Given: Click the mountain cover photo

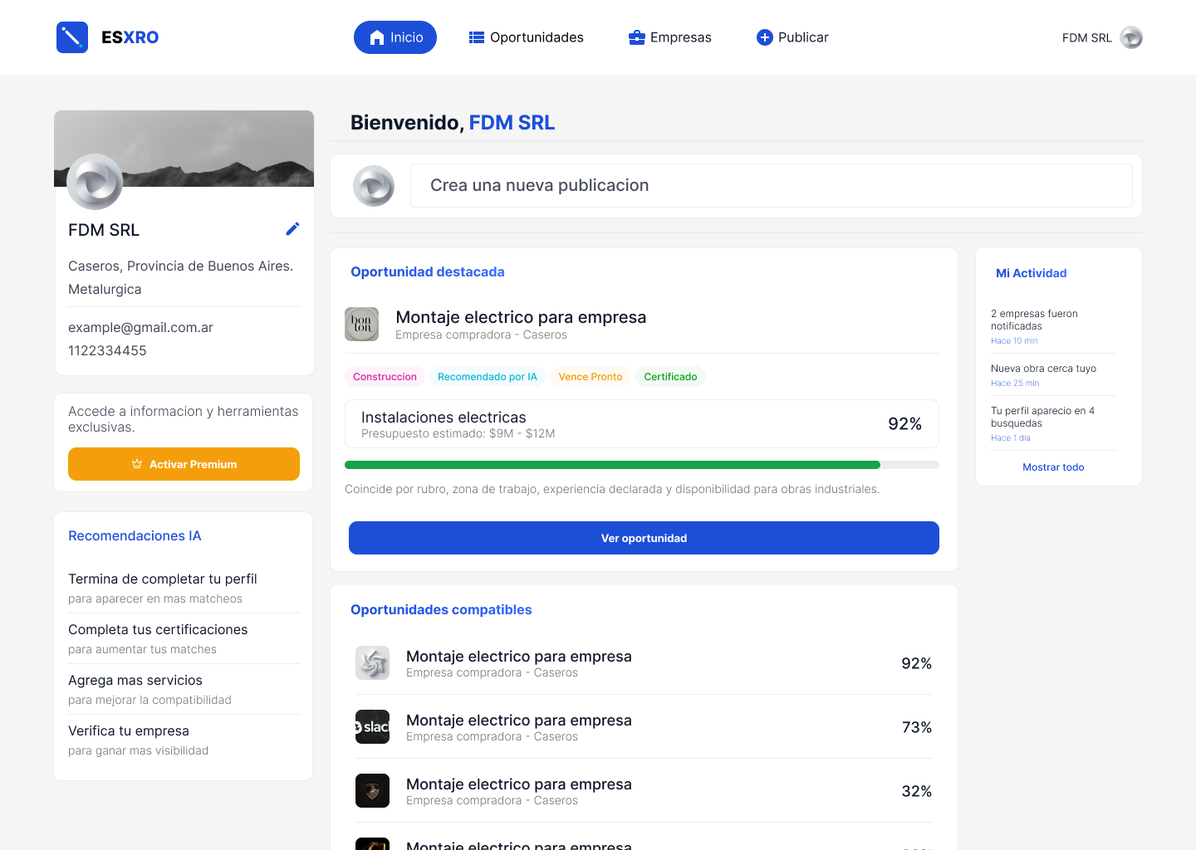Looking at the screenshot, I should (x=184, y=149).
